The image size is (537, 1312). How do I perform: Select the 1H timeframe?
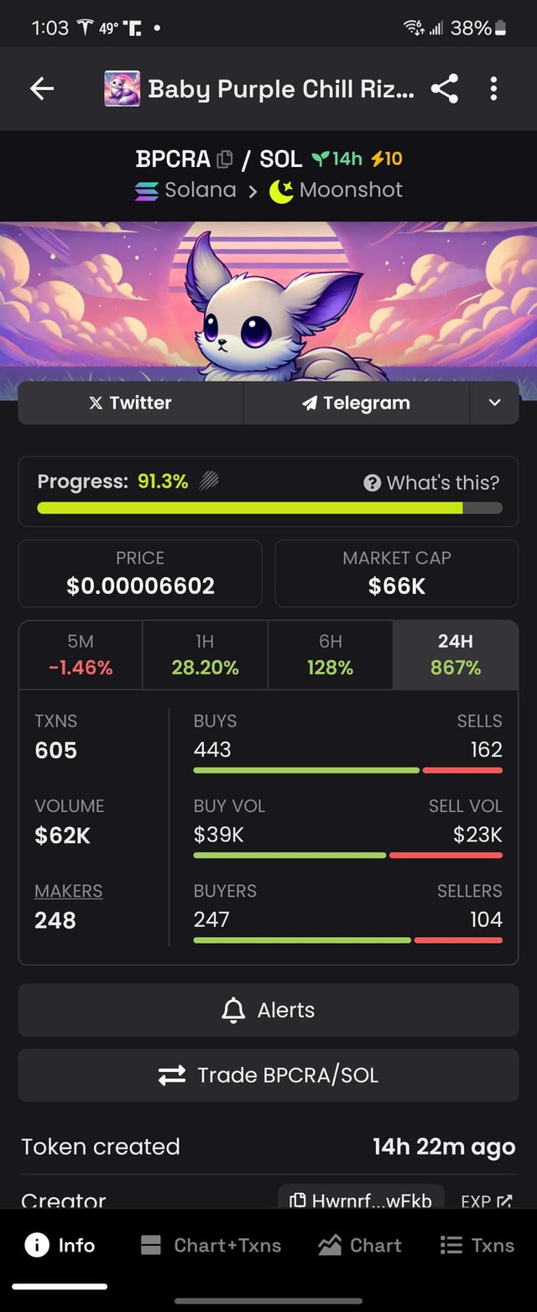(205, 654)
